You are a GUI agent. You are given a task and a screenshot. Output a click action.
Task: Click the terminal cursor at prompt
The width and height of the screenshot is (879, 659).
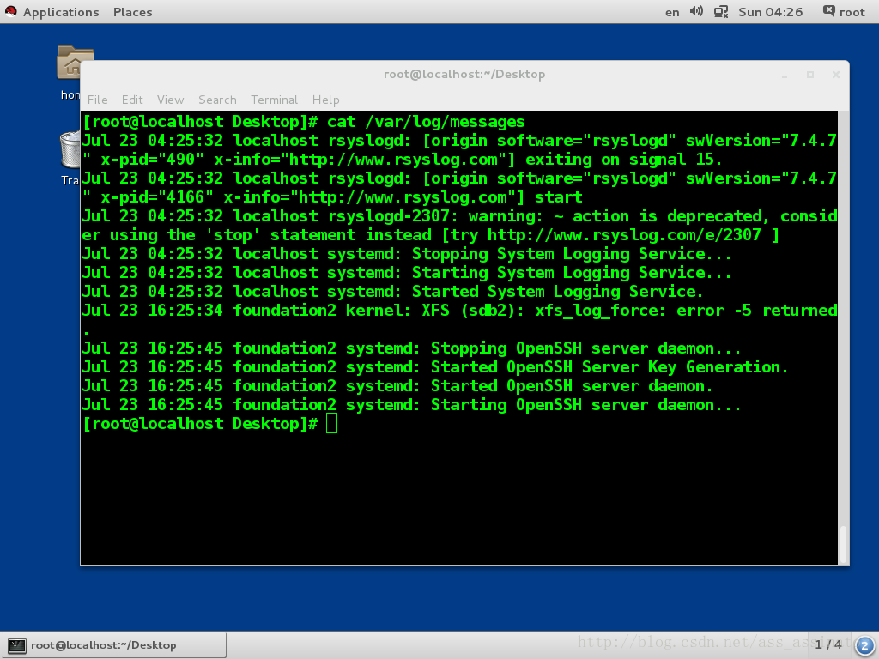pyautogui.click(x=332, y=424)
